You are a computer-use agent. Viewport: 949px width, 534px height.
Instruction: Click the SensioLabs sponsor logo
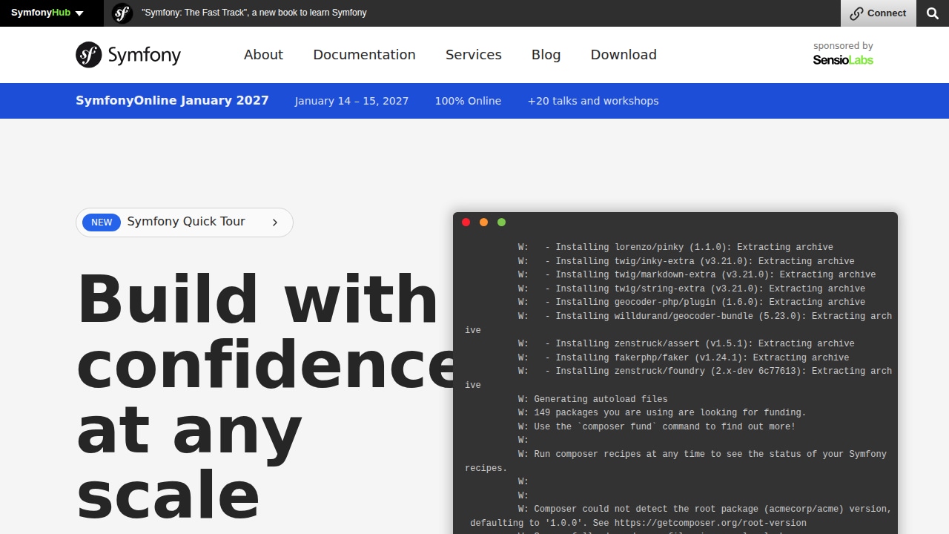(x=843, y=60)
